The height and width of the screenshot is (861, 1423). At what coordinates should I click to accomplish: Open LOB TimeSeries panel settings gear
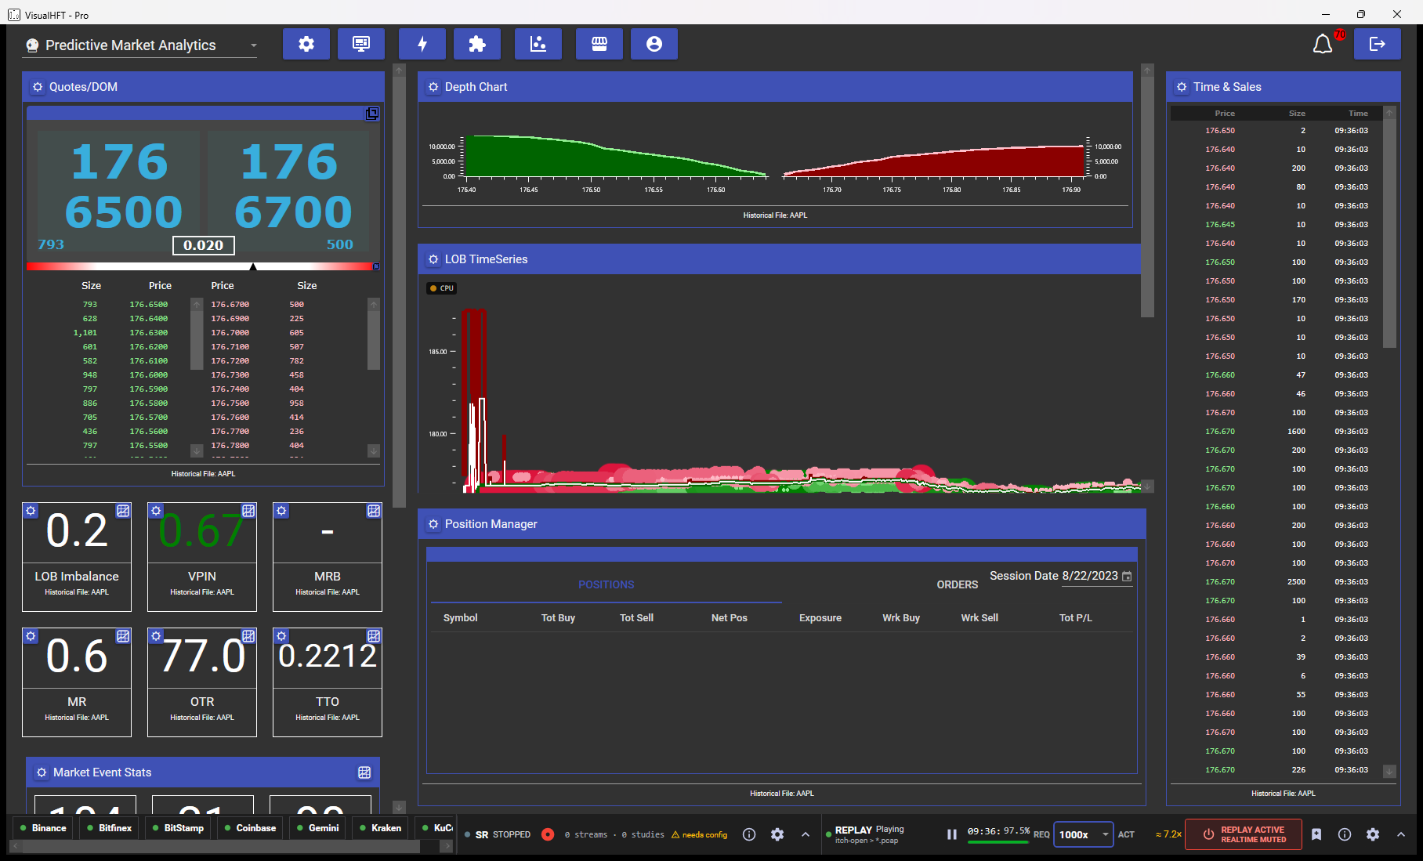[433, 259]
